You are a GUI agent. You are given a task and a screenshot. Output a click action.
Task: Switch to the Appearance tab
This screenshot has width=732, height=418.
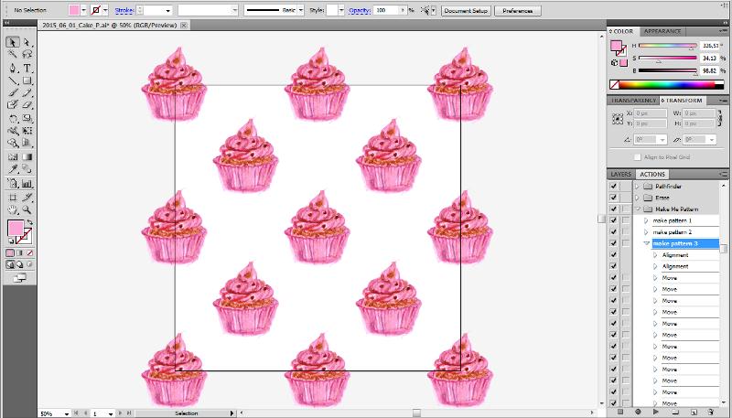[662, 31]
